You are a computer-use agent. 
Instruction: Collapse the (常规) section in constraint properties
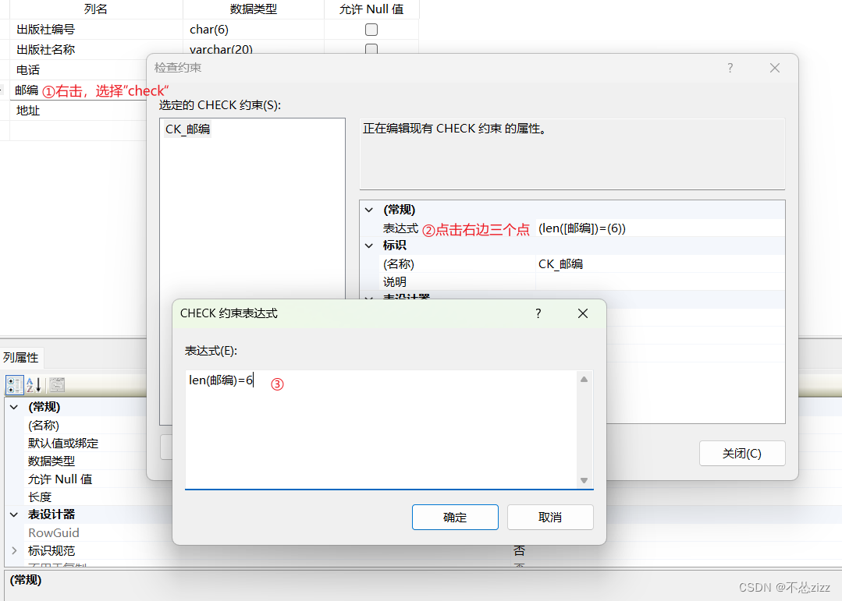(368, 209)
